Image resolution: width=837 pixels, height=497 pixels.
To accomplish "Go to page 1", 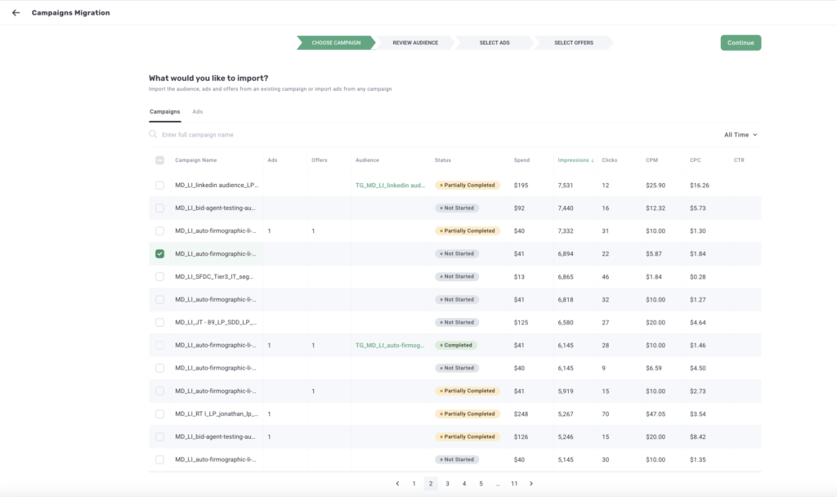I will pyautogui.click(x=414, y=484).
